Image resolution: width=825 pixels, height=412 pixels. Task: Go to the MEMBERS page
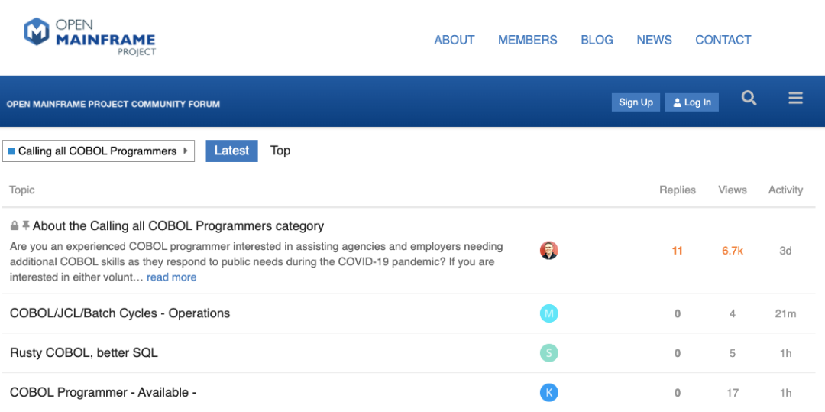528,40
